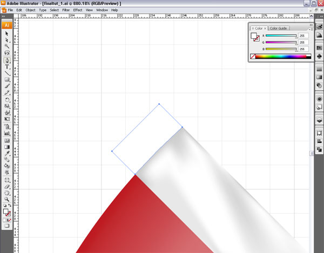Image resolution: width=324 pixels, height=253 pixels.
Task: Collapse the Color panel with double arrows
Action: tap(311, 25)
